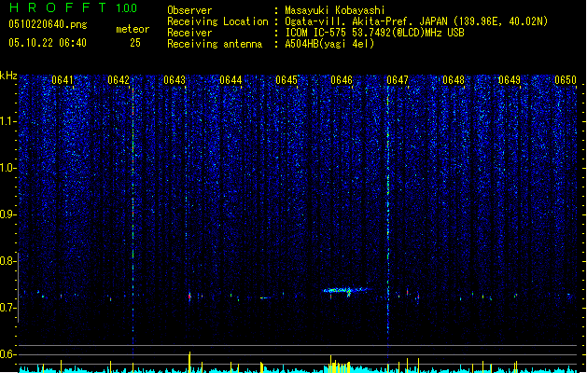Click the 0.9 kHz axis label
Viewport: 587px width, 373px height.
[x=7, y=214]
